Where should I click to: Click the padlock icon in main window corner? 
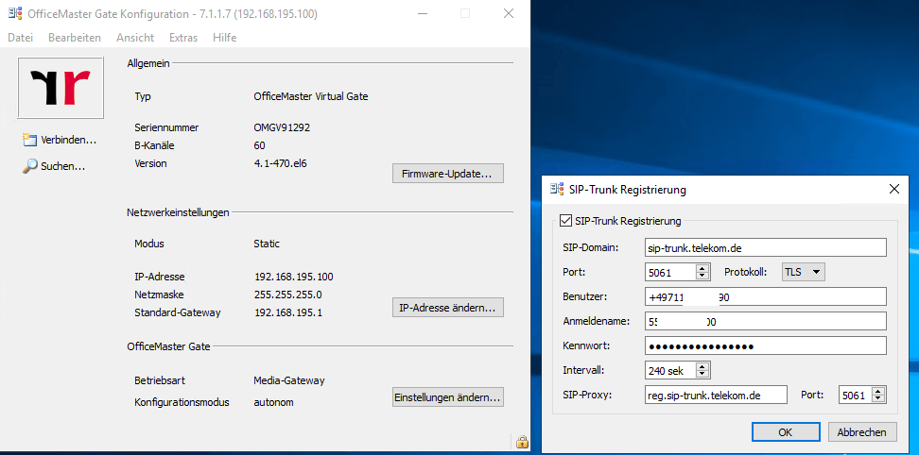pos(522,442)
